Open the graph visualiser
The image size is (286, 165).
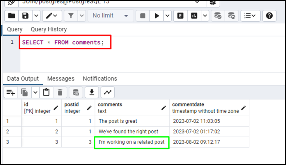point(108,92)
